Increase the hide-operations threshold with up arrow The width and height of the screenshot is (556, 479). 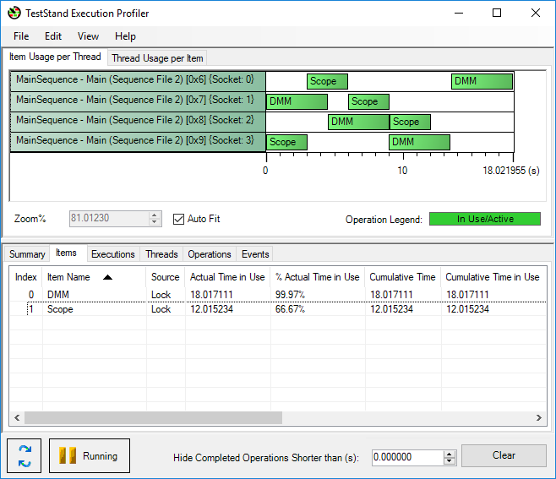tap(450, 453)
